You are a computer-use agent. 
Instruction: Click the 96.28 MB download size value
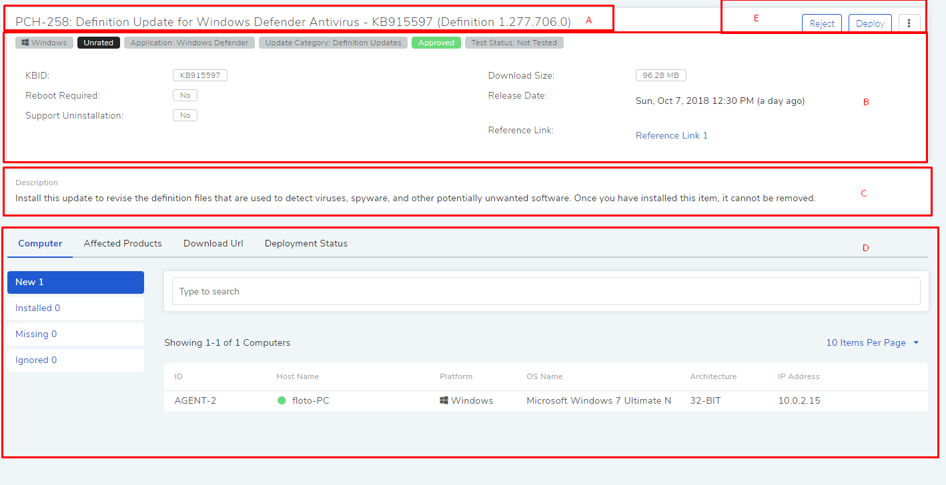[661, 75]
